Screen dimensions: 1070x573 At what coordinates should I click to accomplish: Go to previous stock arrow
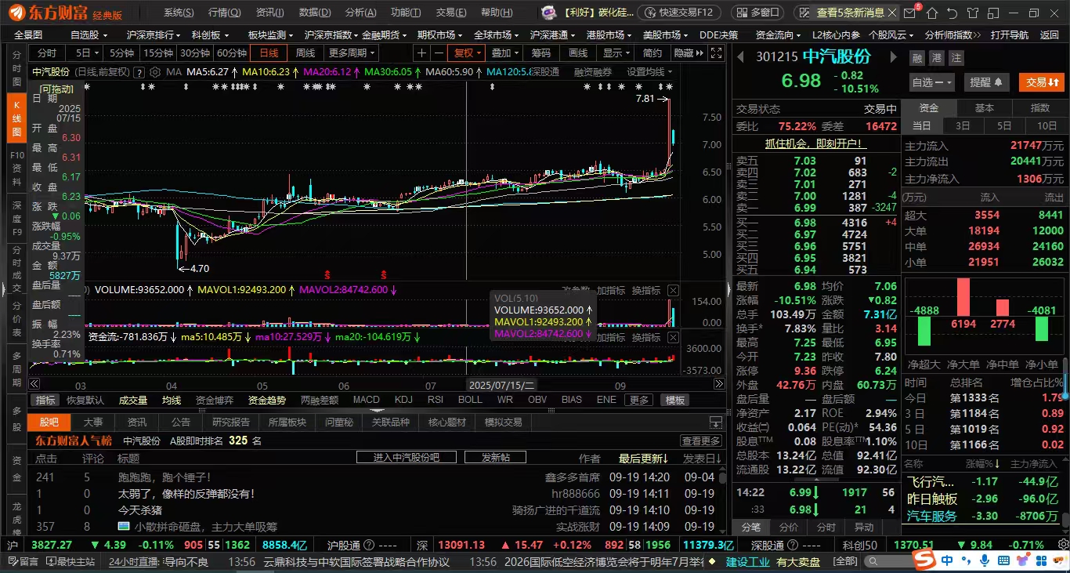pos(740,57)
